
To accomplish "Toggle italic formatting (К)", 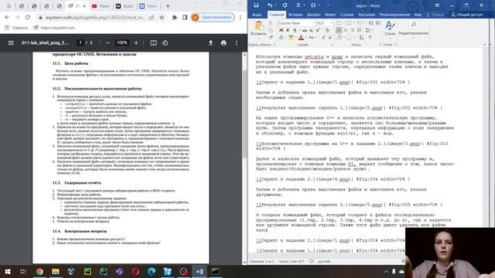I will (x=288, y=30).
